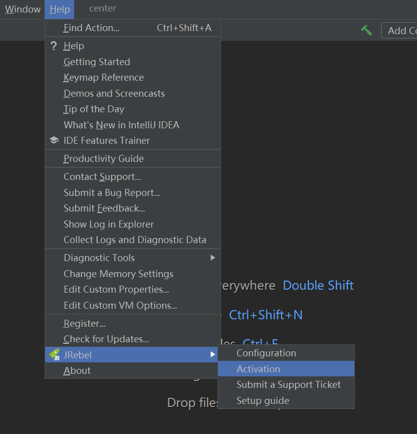Launch IDE Features Trainer
This screenshot has width=417, height=434.
133,141
